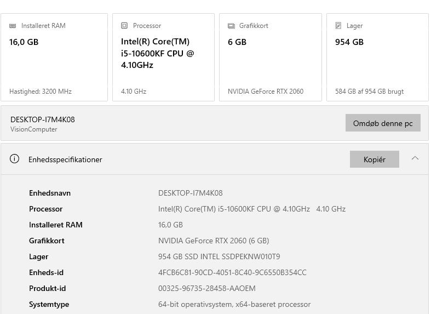This screenshot has height=314, width=431.
Task: Open the Processor info card
Action: 163,58
